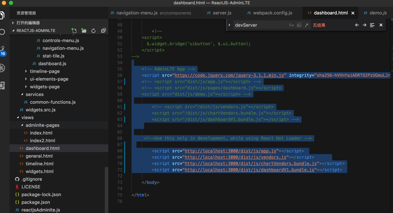Toggle Match Whole Word in find widget

[x=299, y=25]
